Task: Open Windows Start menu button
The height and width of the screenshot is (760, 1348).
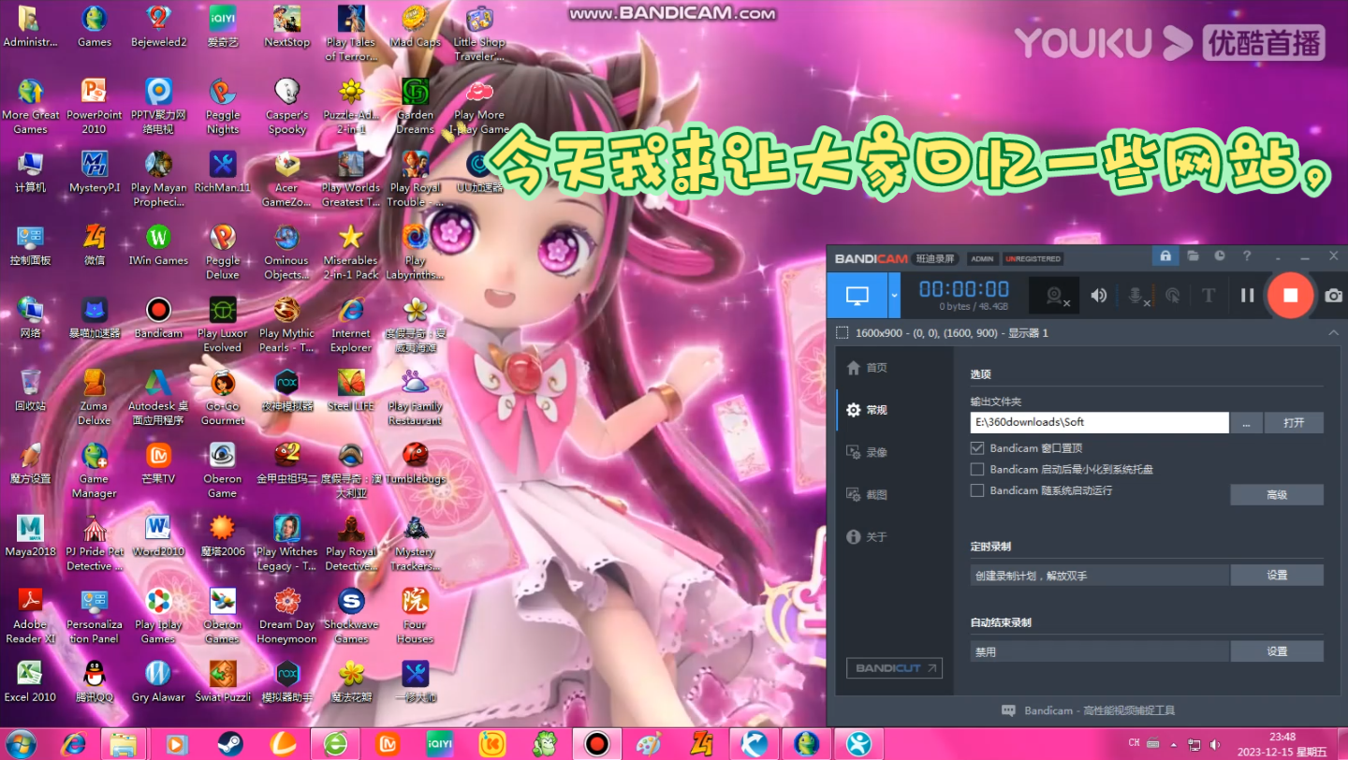Action: [21, 743]
